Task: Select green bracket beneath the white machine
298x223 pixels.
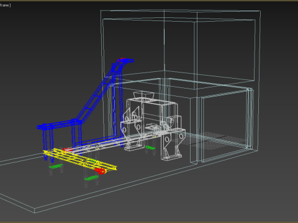Action: point(150,147)
